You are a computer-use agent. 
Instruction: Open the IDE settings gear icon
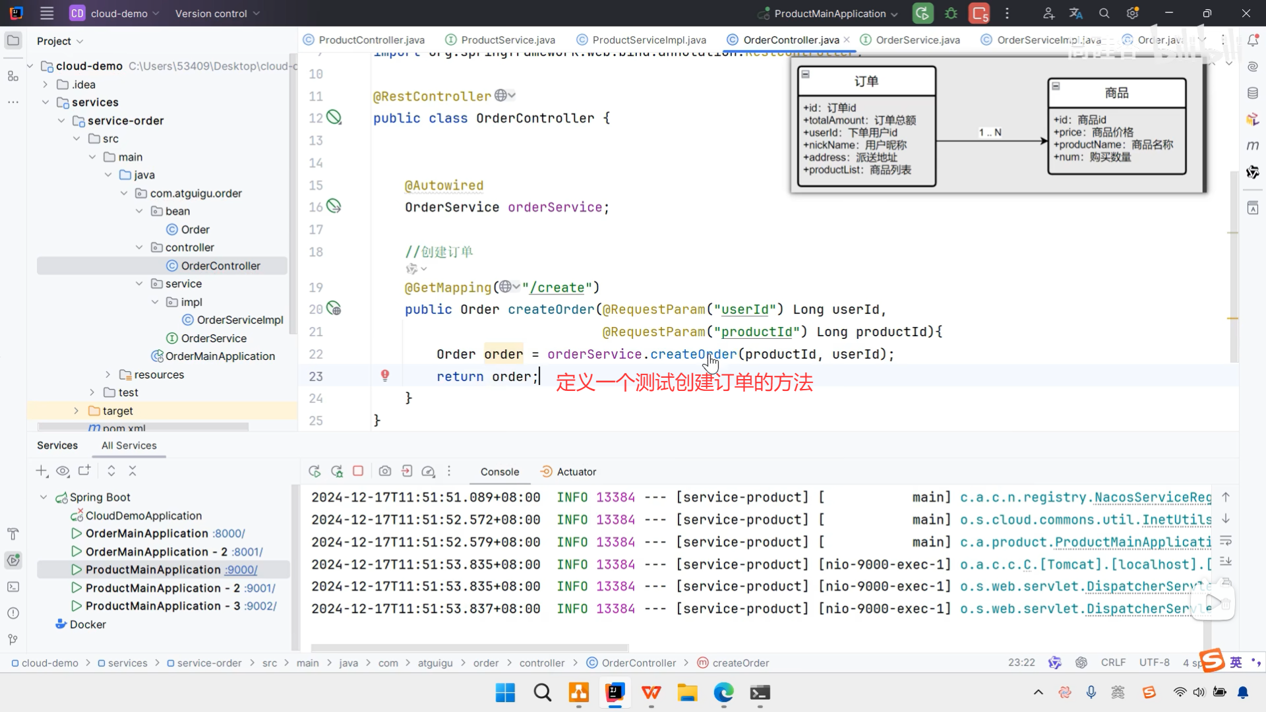tap(1133, 13)
